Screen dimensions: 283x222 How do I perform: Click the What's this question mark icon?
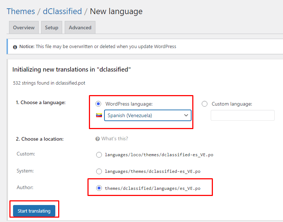97,139
